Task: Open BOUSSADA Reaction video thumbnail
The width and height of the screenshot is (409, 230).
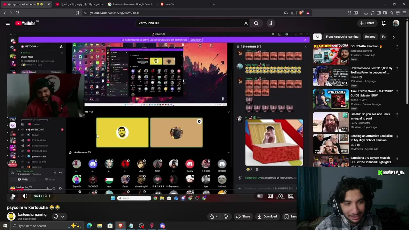Action: [331, 54]
